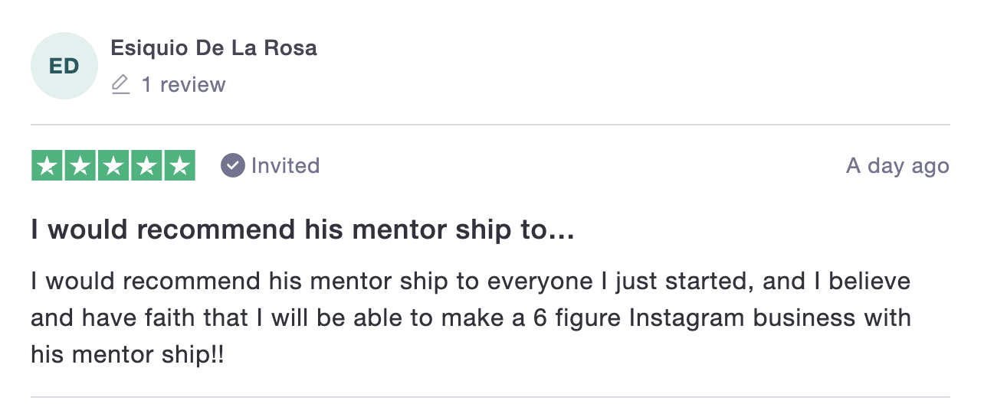Viewport: 984px width, 407px height.
Task: Click the fourth green rating star
Action: click(x=146, y=166)
